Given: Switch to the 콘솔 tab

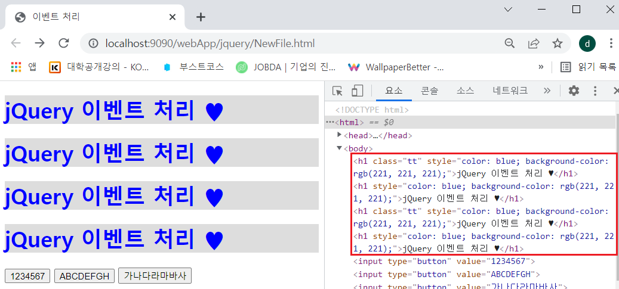Looking at the screenshot, I should [429, 91].
